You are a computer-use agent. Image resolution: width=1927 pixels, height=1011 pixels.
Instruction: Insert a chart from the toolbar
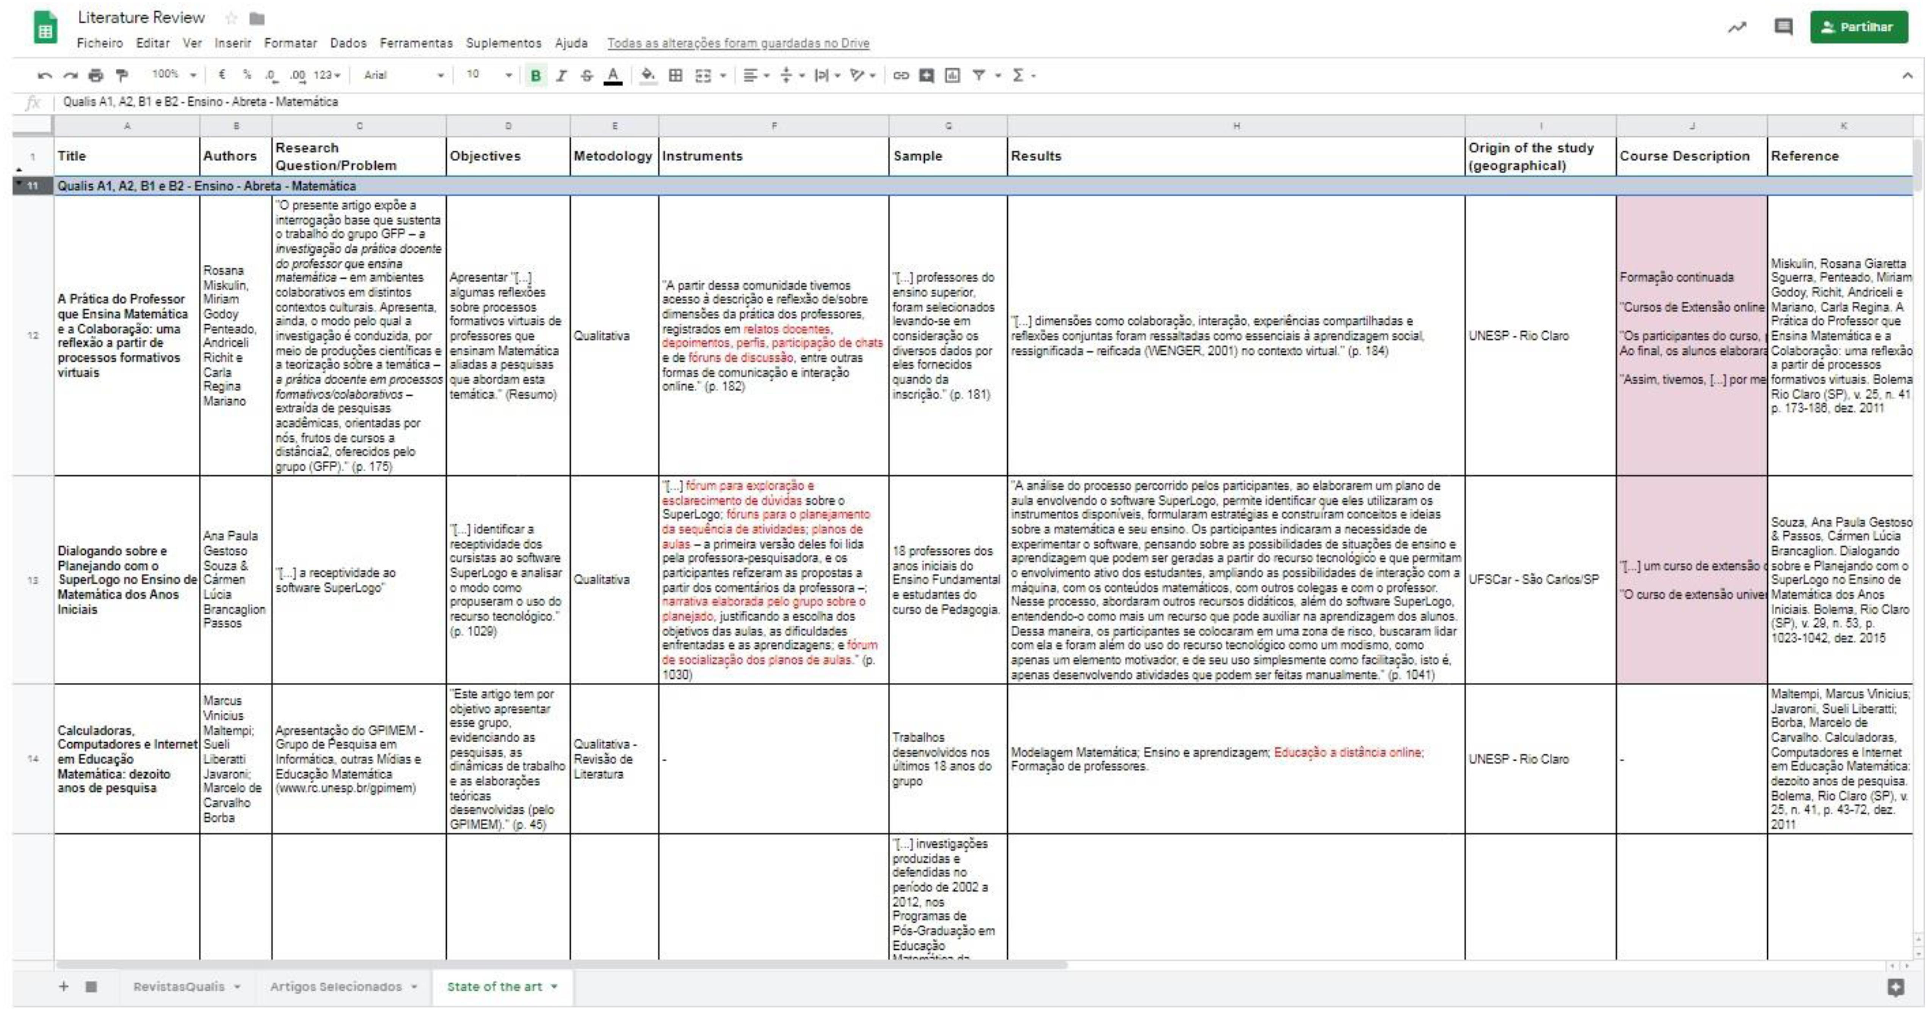coord(952,75)
